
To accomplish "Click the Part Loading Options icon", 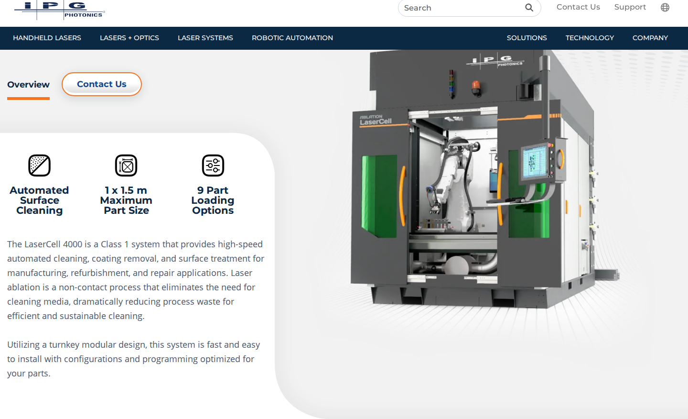I will [213, 165].
